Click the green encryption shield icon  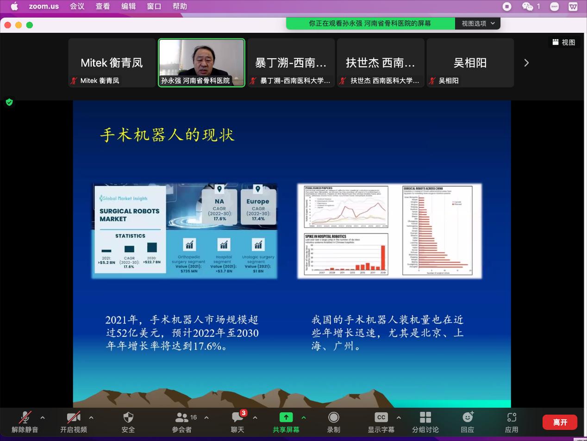click(x=9, y=102)
